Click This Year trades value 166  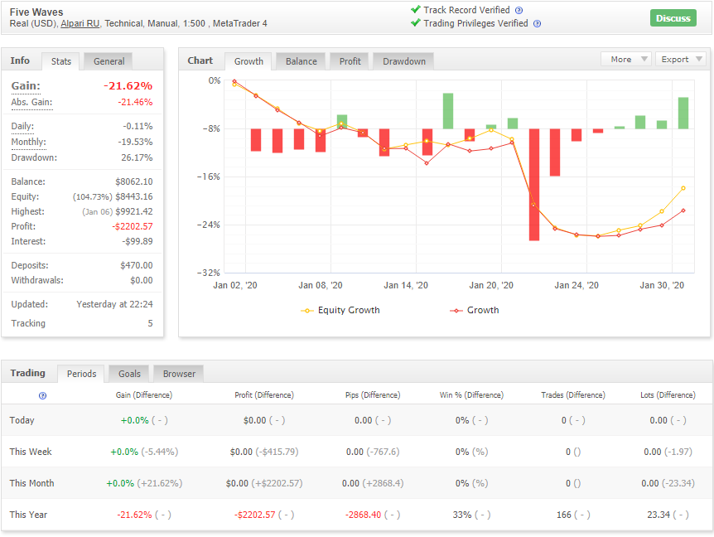pos(564,515)
